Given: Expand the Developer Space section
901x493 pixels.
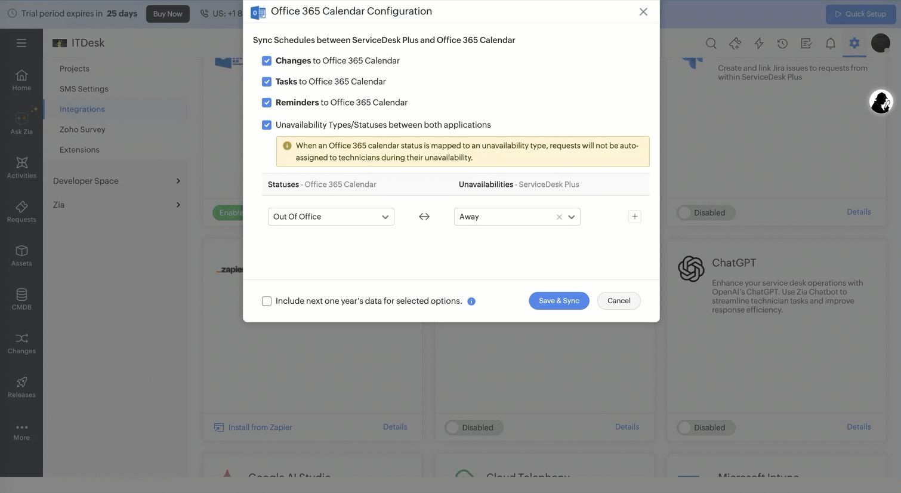Looking at the screenshot, I should (116, 181).
